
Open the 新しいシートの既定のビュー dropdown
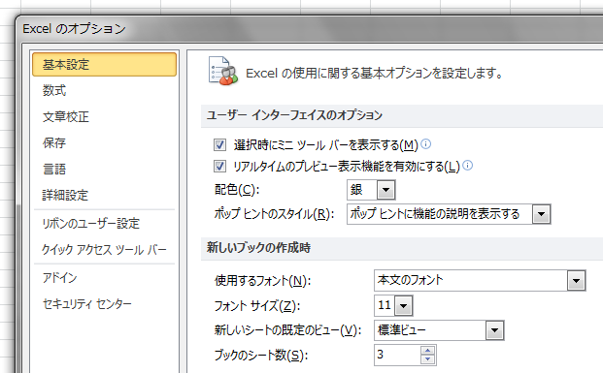click(x=494, y=330)
